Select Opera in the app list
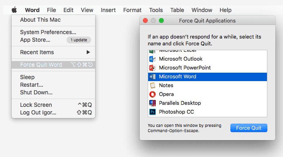Screen dimensions: 283x157 point(208,94)
